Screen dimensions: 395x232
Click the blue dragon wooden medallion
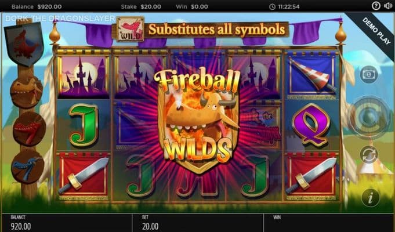[28, 167]
